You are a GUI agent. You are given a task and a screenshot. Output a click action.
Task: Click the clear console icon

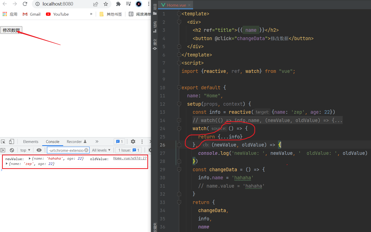12,150
